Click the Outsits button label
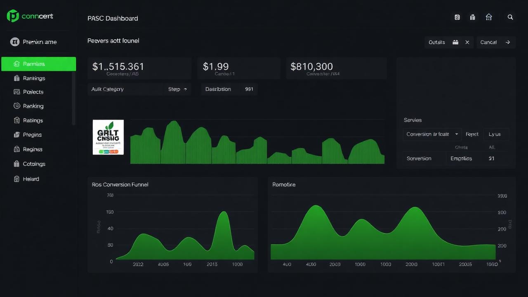 pos(437,42)
